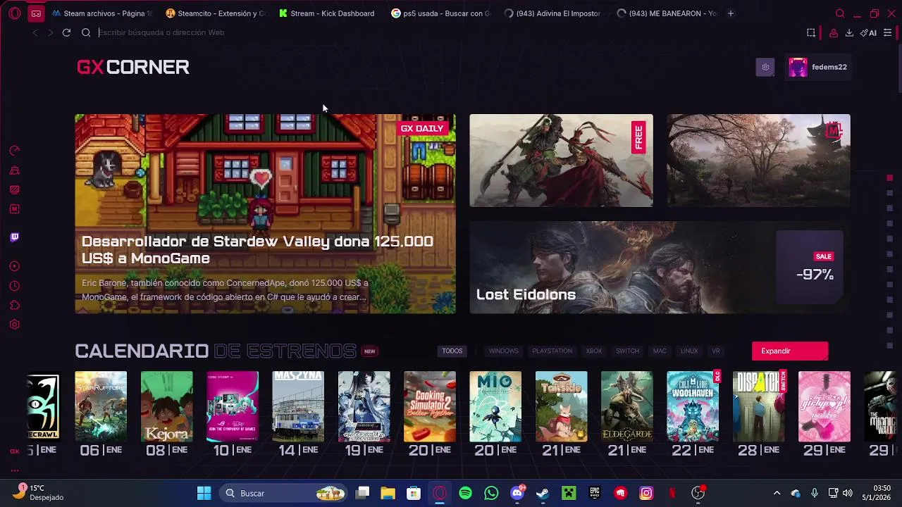
Task: Open the GX Corner gamepad button
Action: (x=36, y=13)
